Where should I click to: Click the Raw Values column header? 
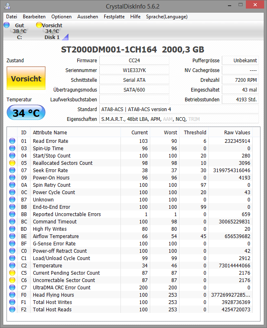point(230,132)
